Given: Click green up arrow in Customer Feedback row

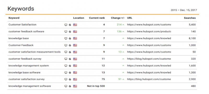Looking at the screenshot, I should coord(123,45).
